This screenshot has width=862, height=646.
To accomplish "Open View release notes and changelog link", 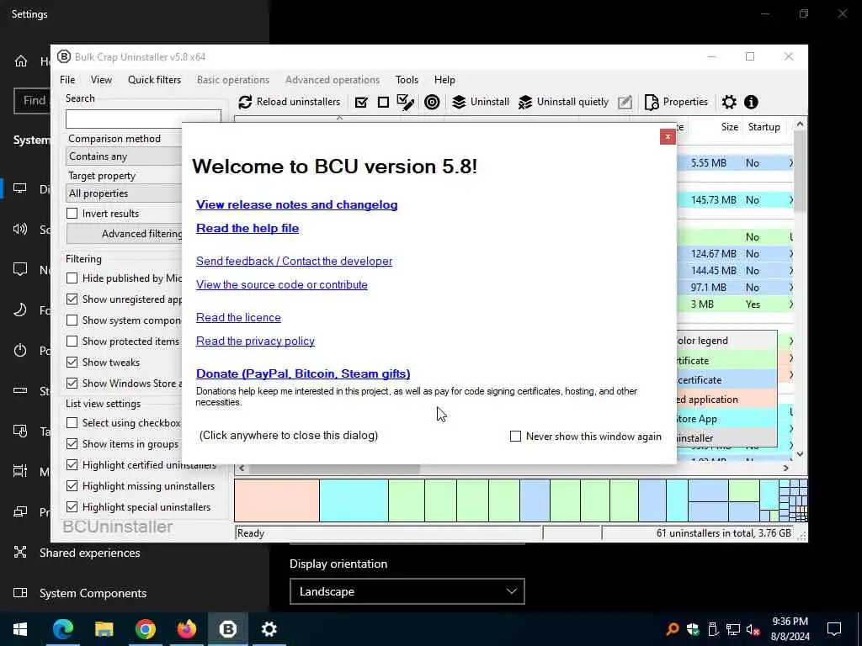I will tap(297, 204).
